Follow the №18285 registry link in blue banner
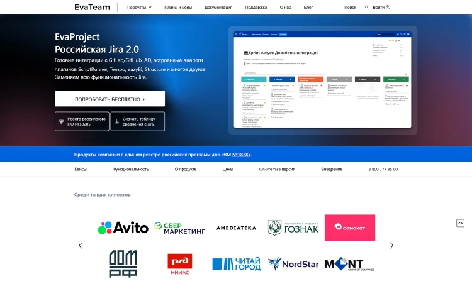Screen dimensions: 472x291 point(242,155)
